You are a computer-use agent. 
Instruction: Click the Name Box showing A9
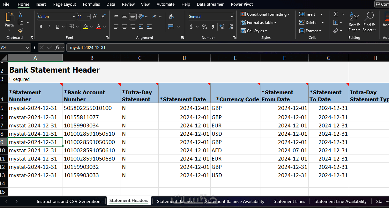pyautogui.click(x=13, y=47)
